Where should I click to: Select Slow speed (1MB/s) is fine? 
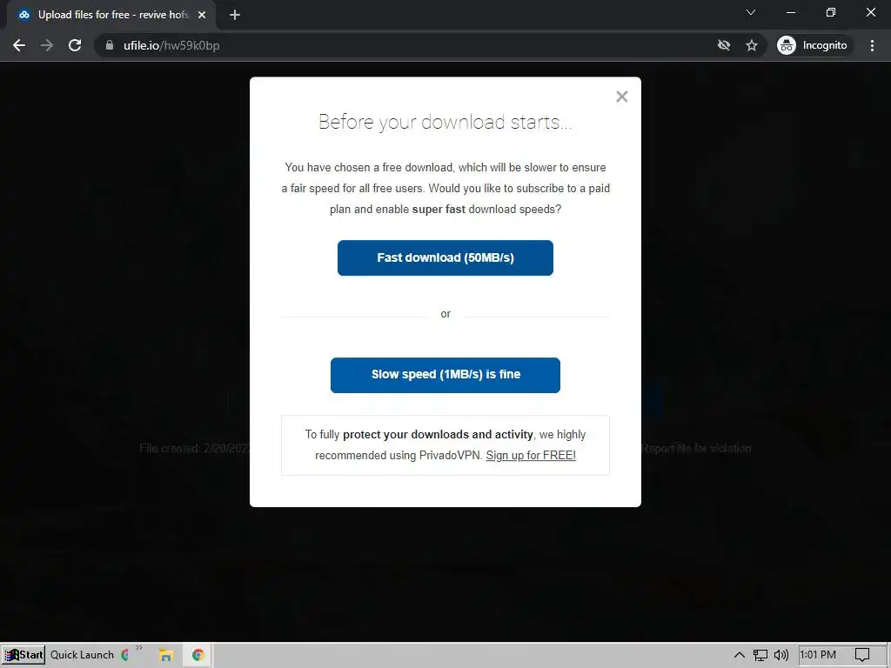pos(445,375)
